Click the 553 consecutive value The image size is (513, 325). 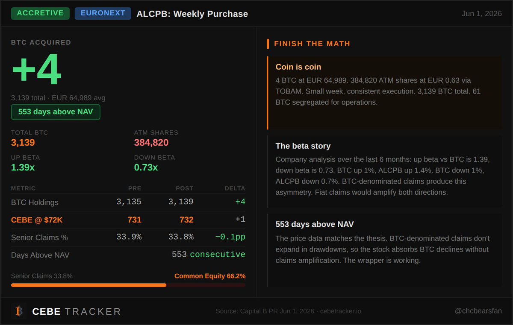click(x=209, y=255)
